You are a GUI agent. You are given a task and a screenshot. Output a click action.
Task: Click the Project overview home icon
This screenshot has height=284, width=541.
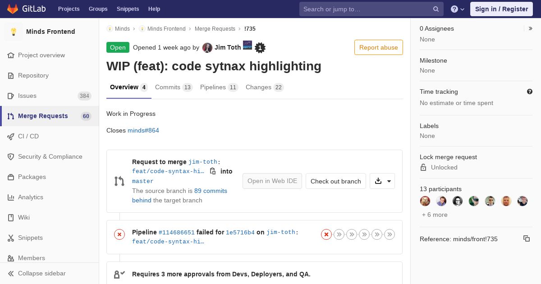(x=11, y=55)
